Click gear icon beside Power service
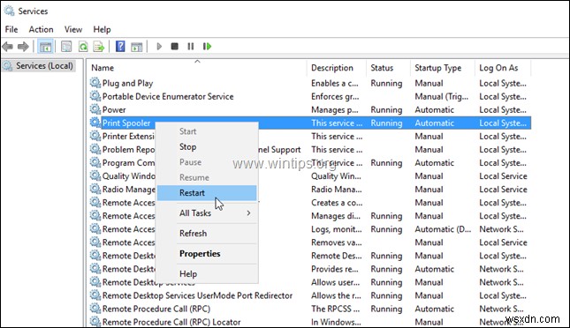Screen dimensions: 570x328 (95, 109)
